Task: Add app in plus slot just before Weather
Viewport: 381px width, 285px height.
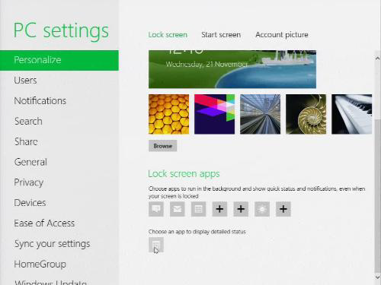Action: [x=241, y=209]
